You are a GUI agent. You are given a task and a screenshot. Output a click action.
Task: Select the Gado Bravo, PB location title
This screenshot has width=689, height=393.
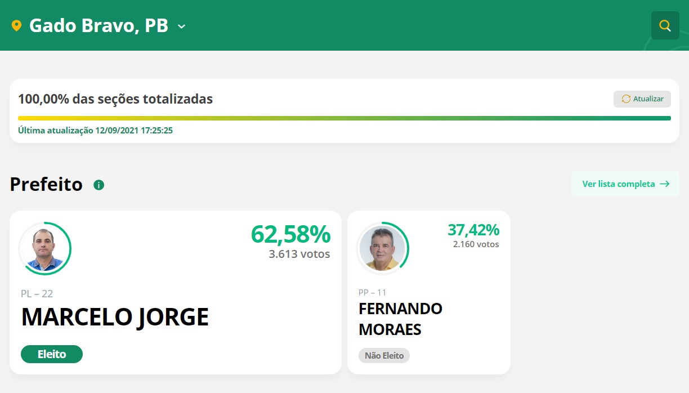click(x=99, y=25)
